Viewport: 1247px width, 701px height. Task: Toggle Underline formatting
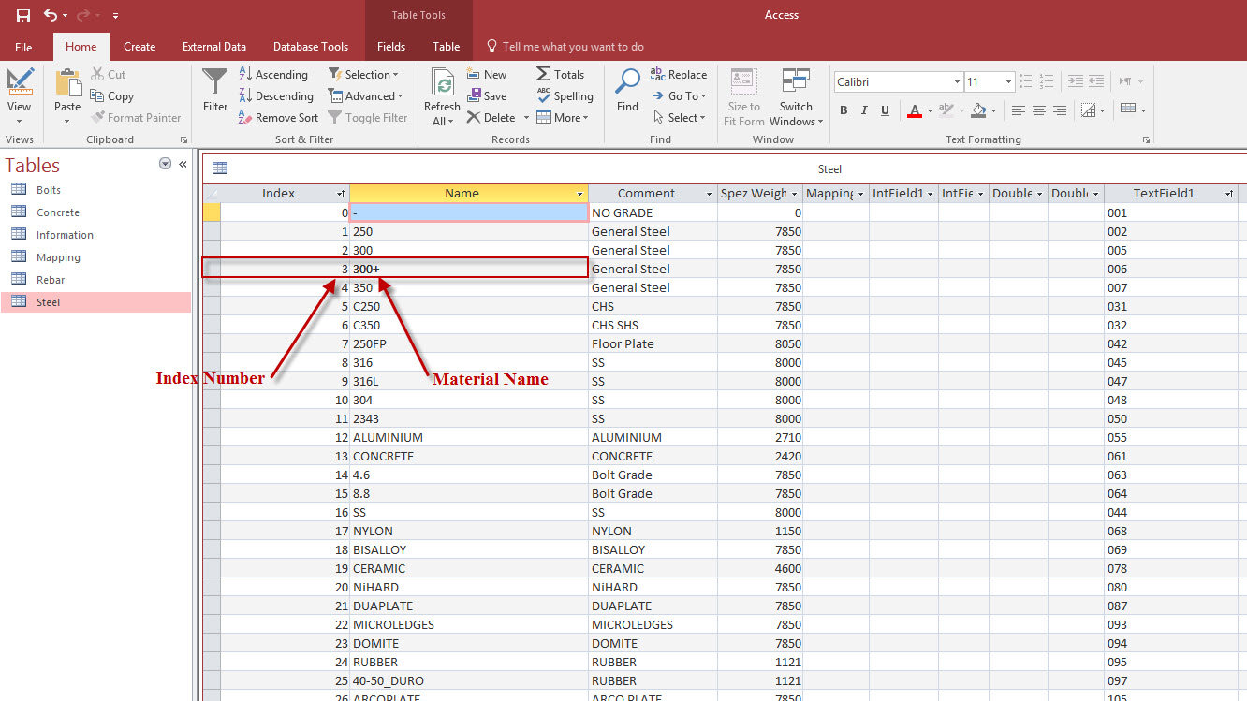tap(886, 110)
